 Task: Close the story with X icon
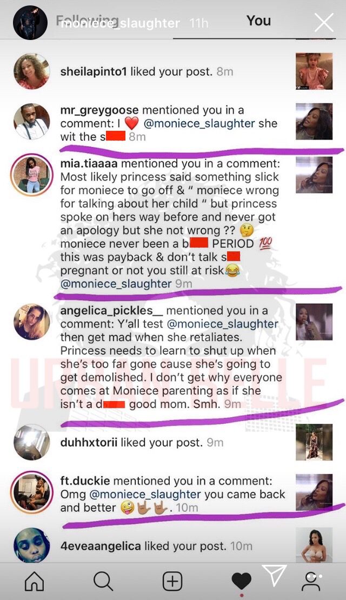pyautogui.click(x=324, y=24)
